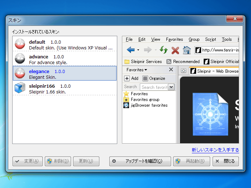Open the File menu in preview
This screenshot has height=188, width=251.
pos(129,39)
